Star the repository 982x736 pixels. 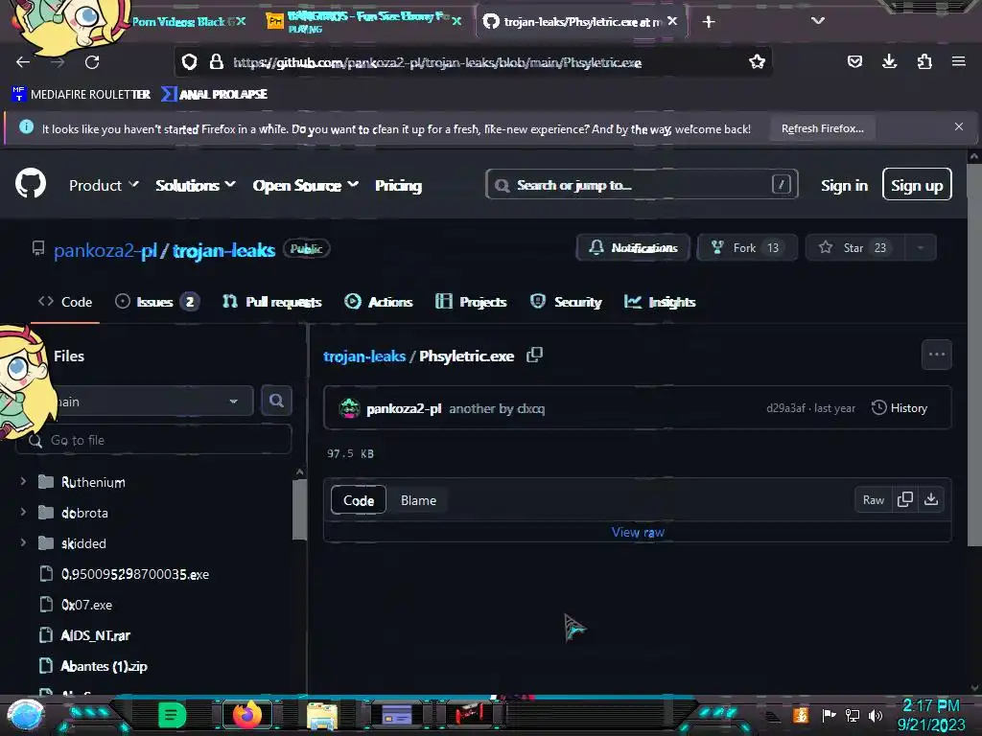tap(855, 247)
